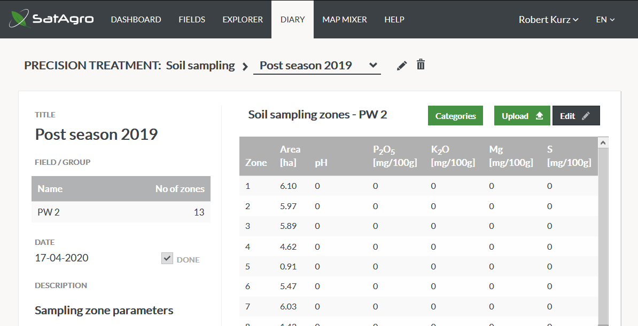The height and width of the screenshot is (326, 638).
Task: Go to the FIELDS tab
Action: coord(192,20)
